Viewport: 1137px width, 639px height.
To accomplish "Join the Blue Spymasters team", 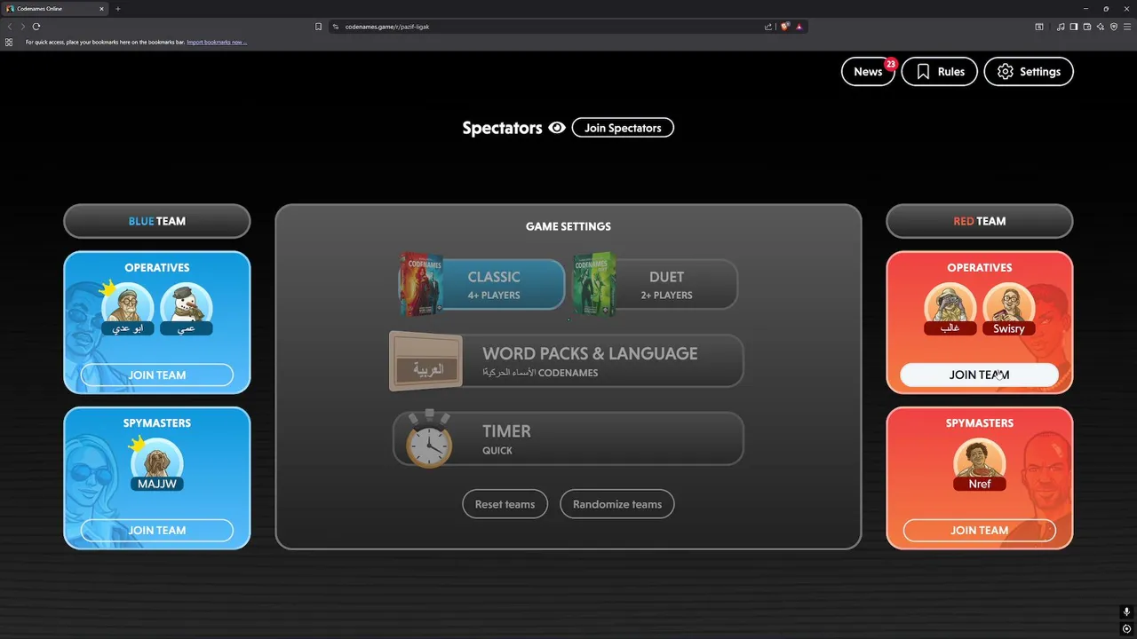I will coord(157,530).
